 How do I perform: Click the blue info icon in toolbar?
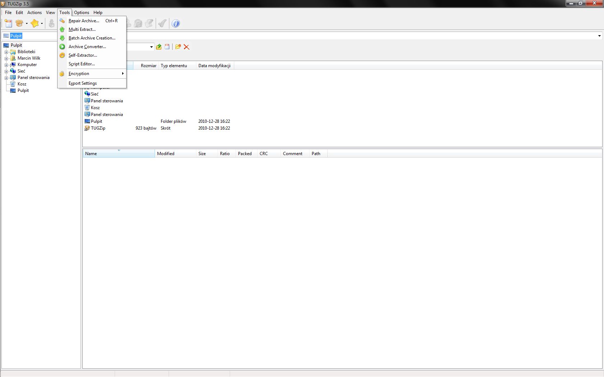176,23
